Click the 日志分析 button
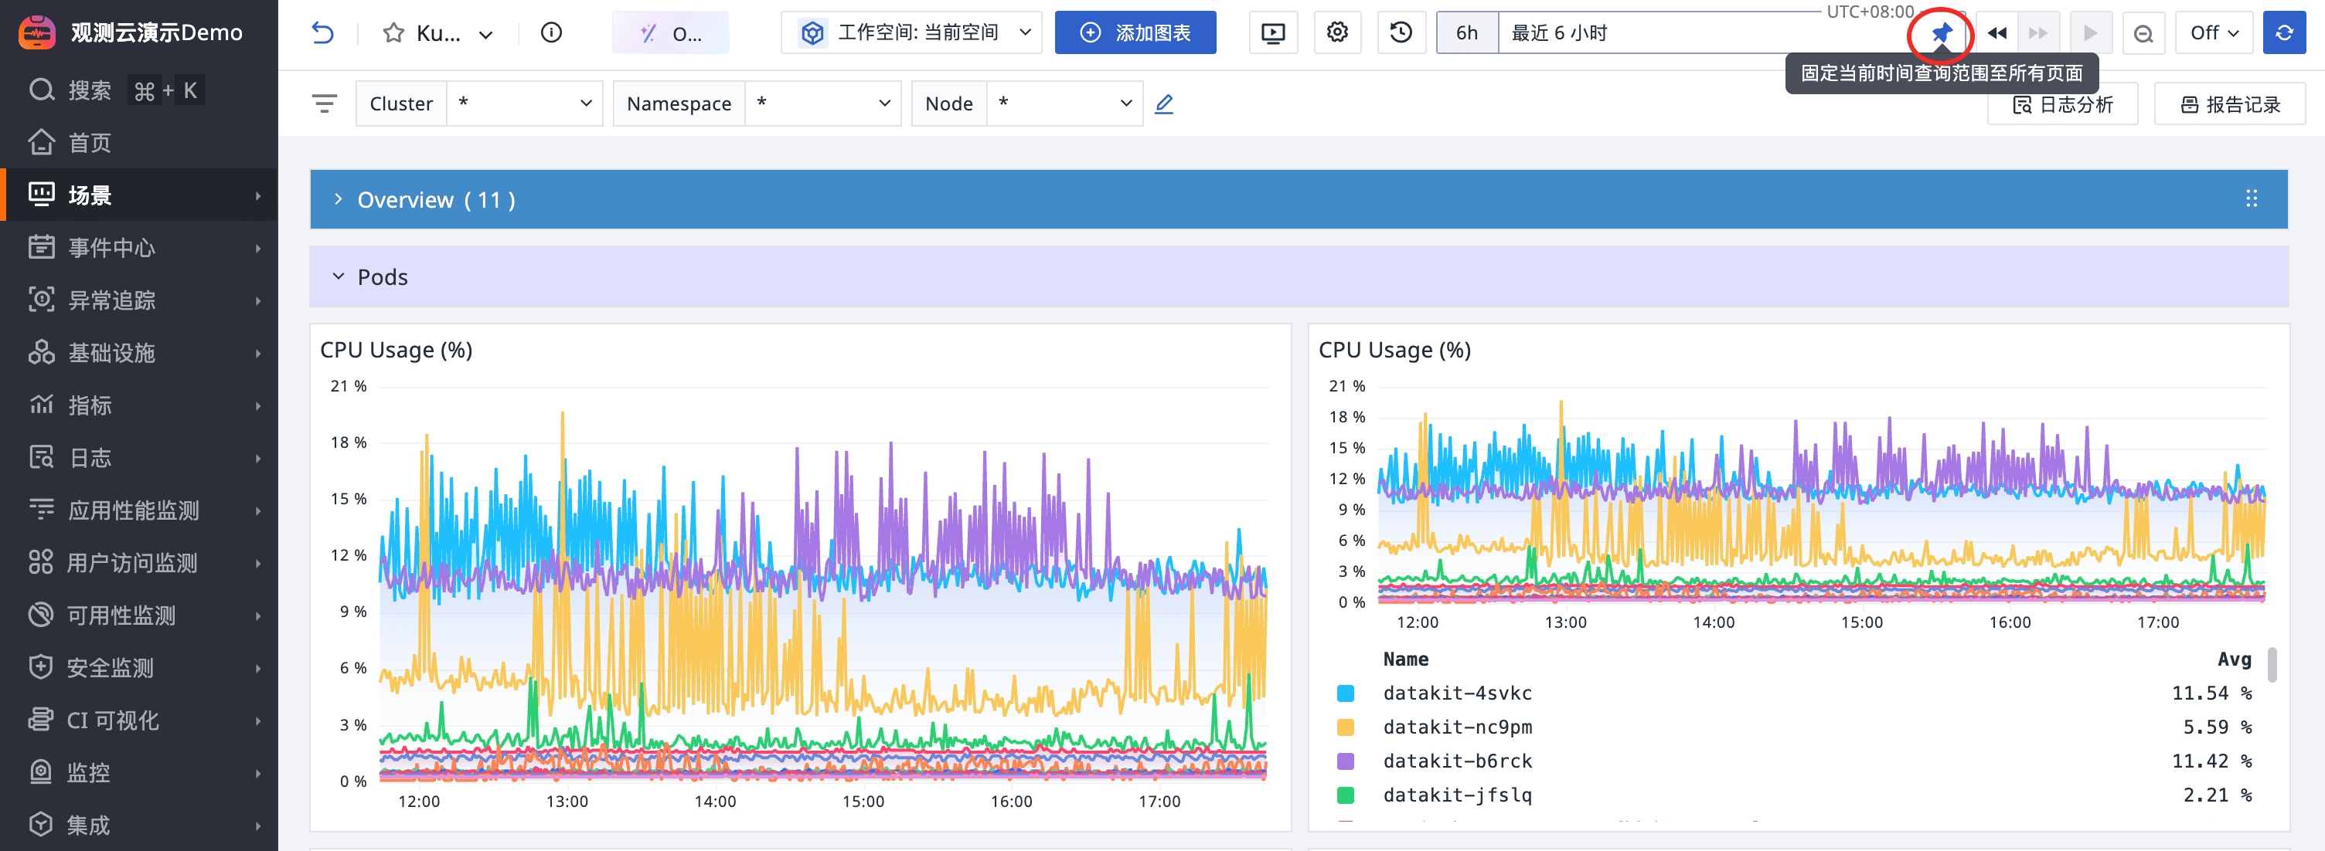 (2062, 104)
